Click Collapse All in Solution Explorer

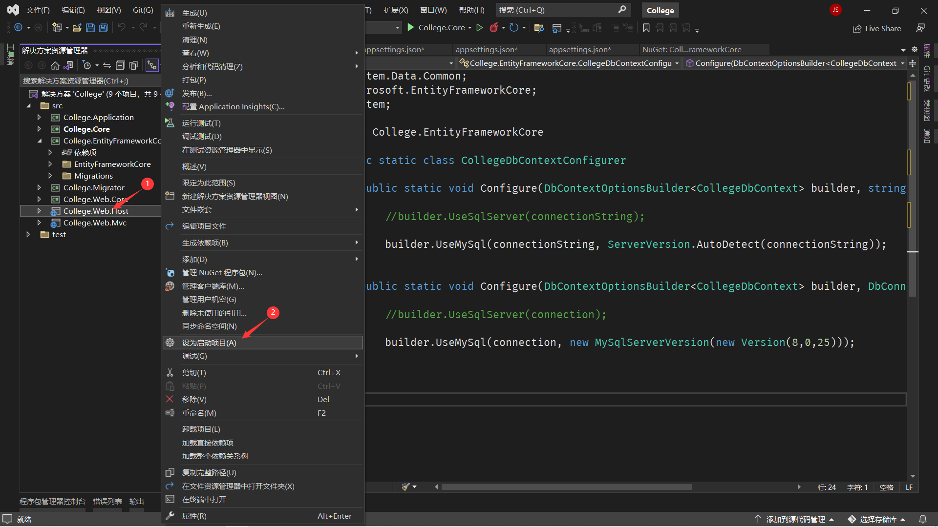pos(120,65)
